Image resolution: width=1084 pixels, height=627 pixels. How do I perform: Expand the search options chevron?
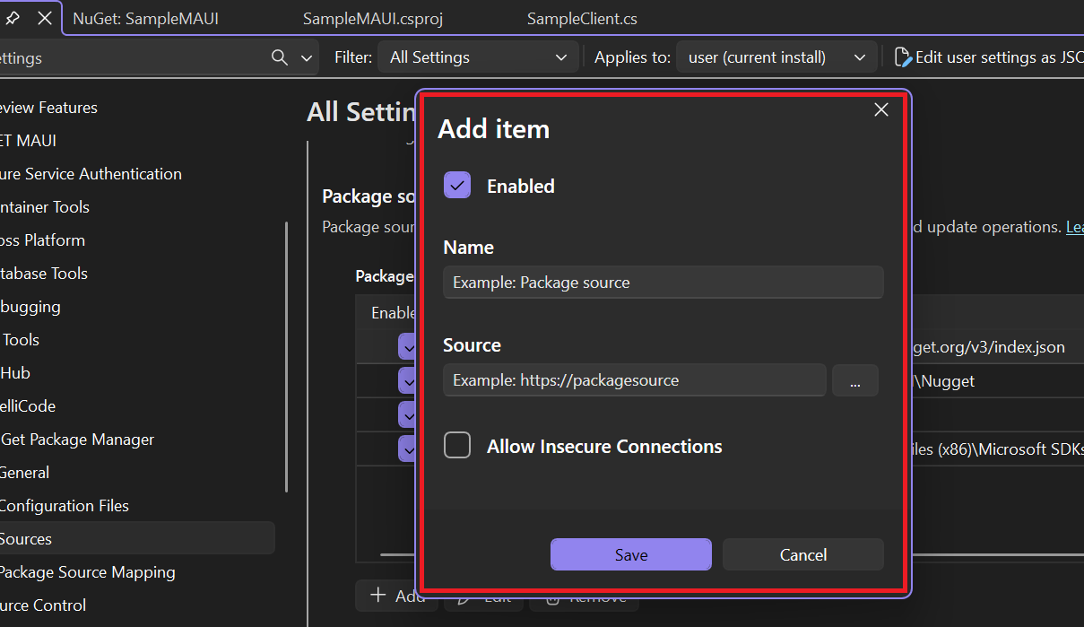tap(305, 57)
